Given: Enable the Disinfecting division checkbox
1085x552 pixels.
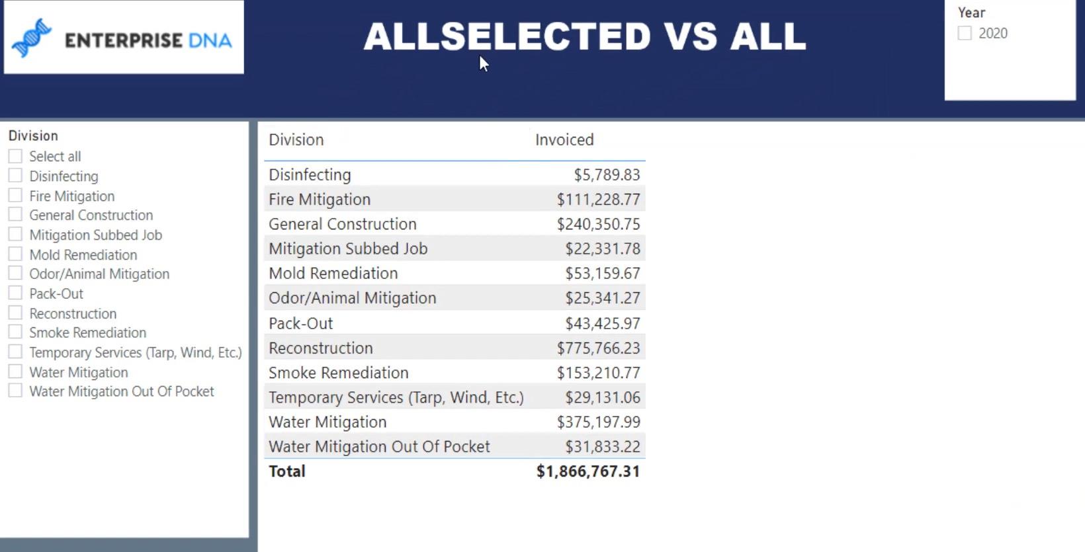Looking at the screenshot, I should coord(15,176).
